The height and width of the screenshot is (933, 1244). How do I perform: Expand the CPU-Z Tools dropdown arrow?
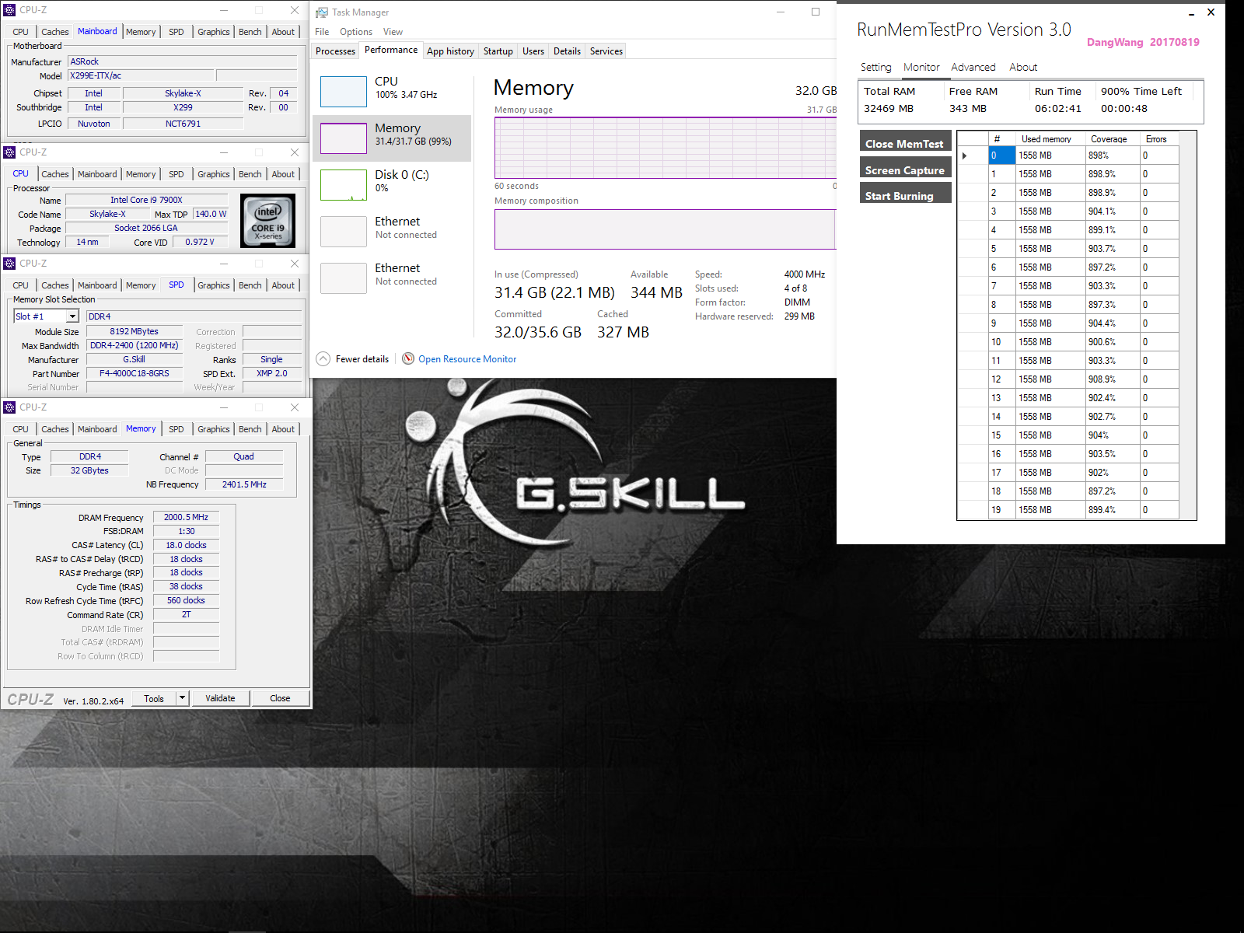(183, 697)
